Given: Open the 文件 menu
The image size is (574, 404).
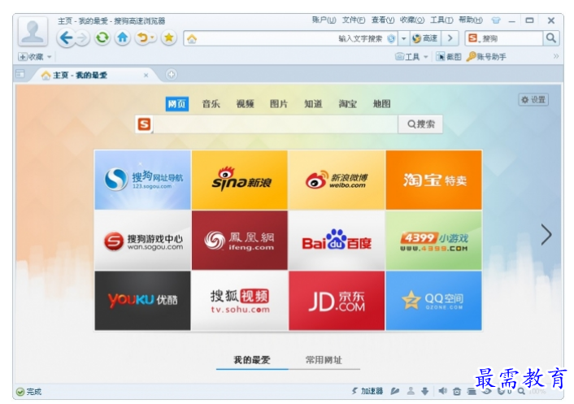Looking at the screenshot, I should click(354, 20).
